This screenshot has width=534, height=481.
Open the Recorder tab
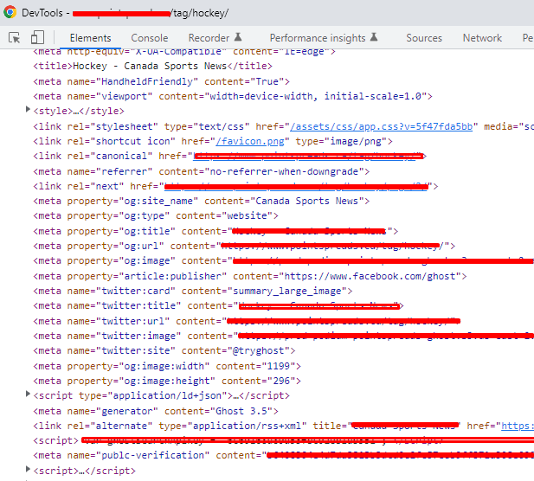point(209,38)
